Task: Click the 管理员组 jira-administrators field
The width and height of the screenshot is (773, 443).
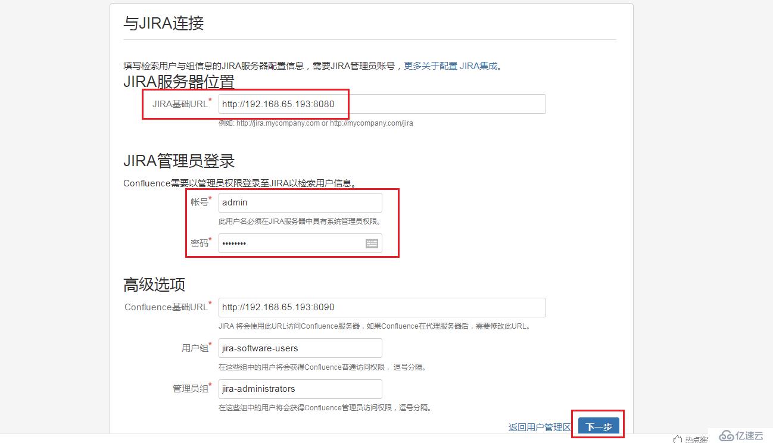Action: pos(300,389)
